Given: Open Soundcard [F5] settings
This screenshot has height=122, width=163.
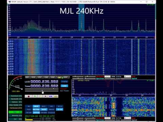Looking at the screenshot, I should 15,96.
